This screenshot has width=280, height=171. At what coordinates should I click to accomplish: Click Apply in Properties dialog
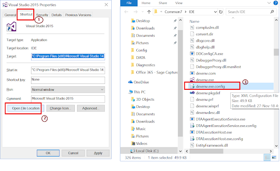(98, 153)
